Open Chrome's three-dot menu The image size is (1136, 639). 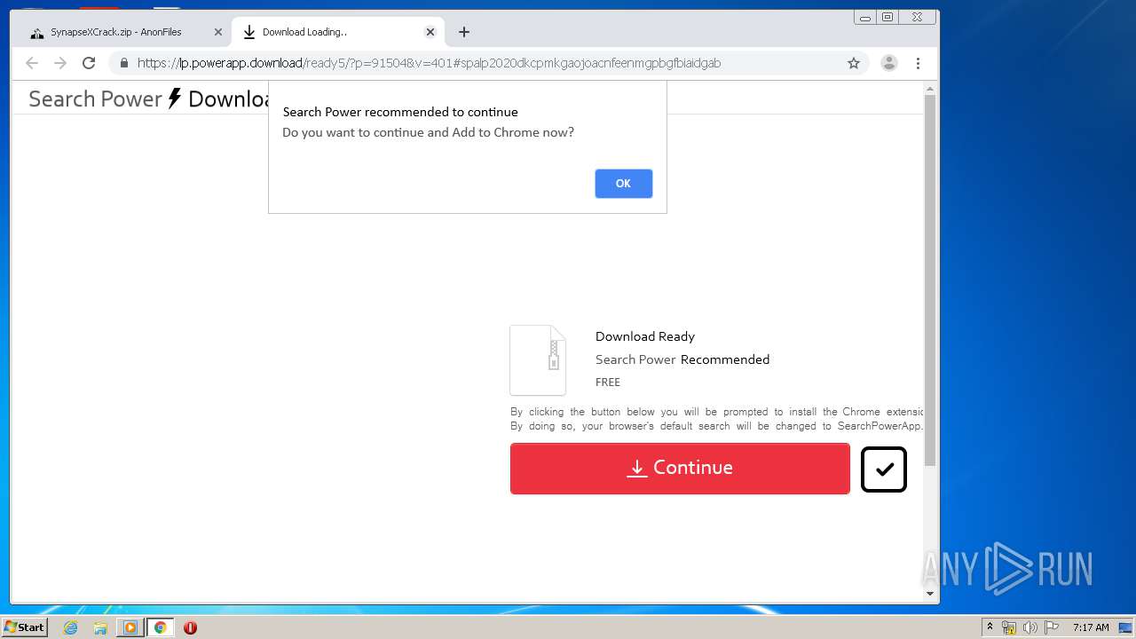click(918, 63)
